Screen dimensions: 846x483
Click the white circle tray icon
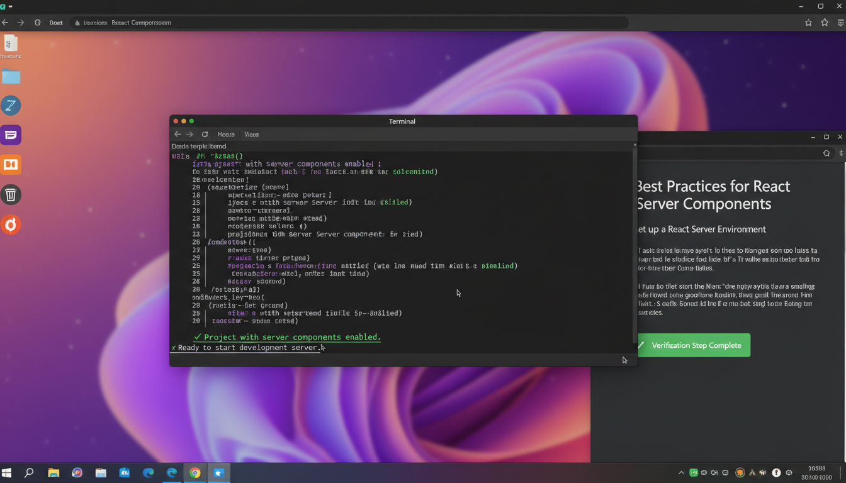tap(776, 473)
